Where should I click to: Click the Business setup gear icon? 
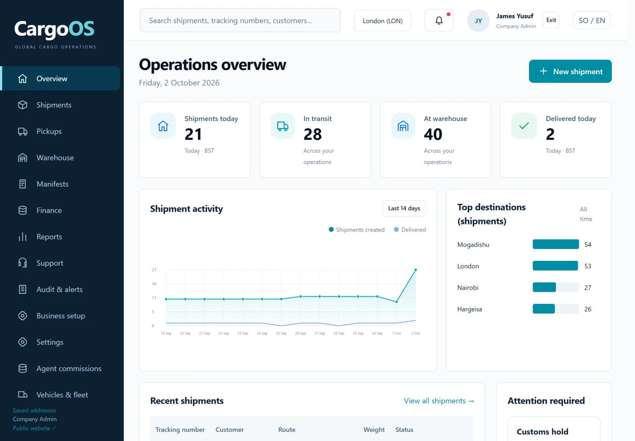click(x=23, y=316)
